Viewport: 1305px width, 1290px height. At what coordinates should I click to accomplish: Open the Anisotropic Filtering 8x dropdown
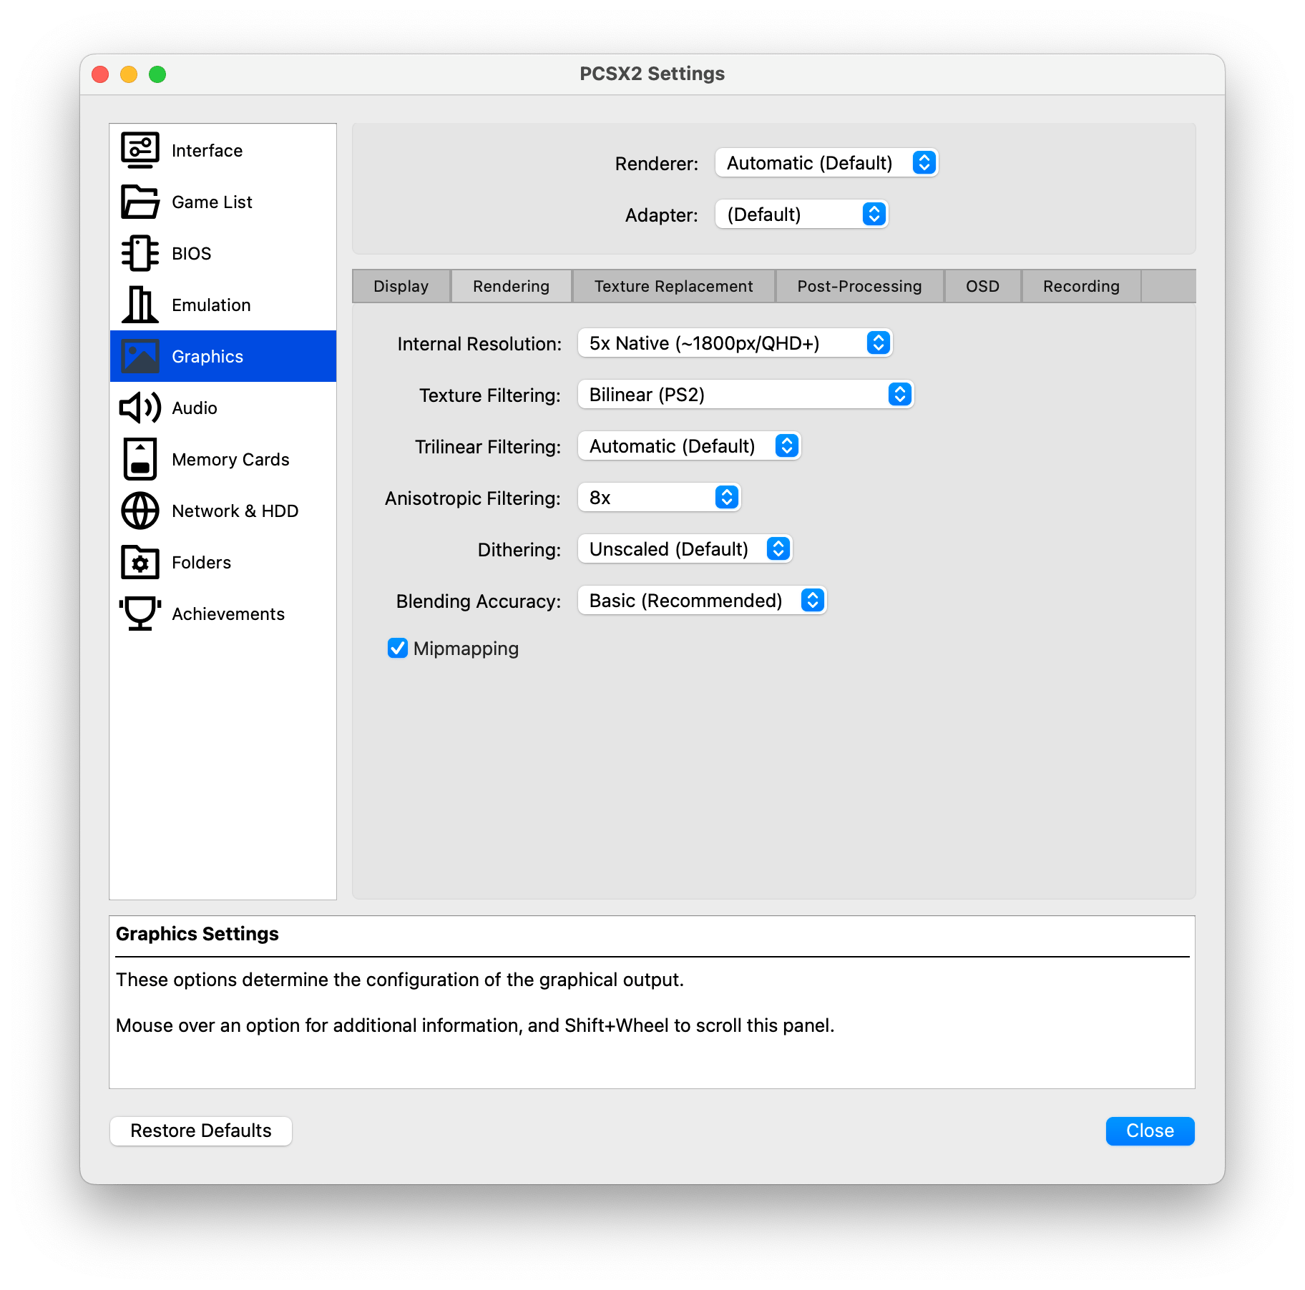coord(659,498)
